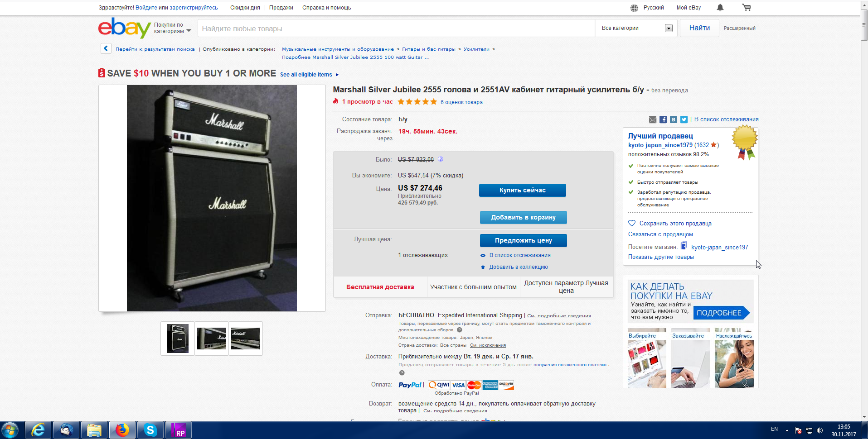Expand Покупки по категориям menu
The image size is (868, 439).
pos(173,28)
